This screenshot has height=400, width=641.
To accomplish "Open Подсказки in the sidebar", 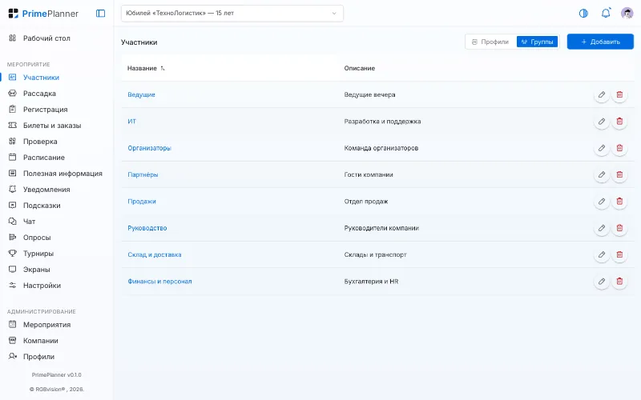I will click(56, 206).
